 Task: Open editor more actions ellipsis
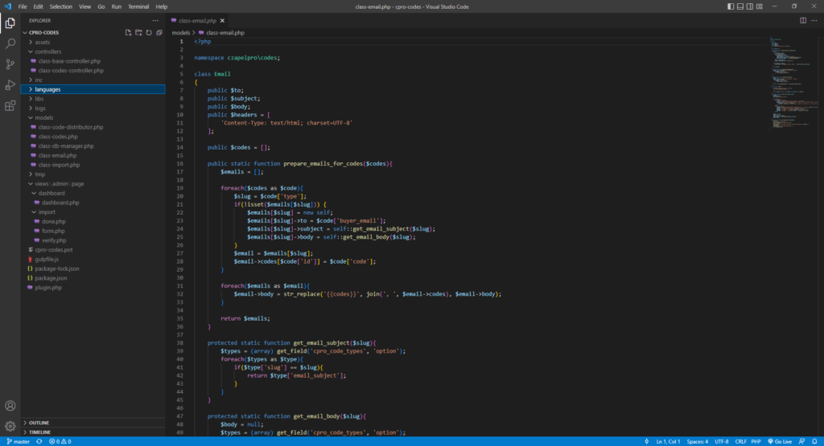(x=814, y=20)
